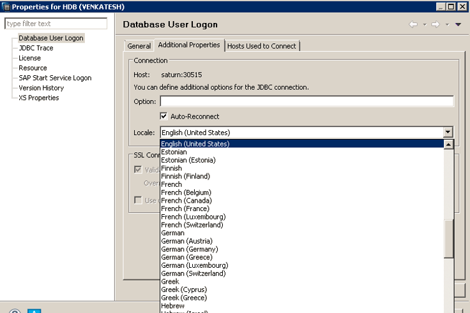470x313 pixels.
Task: Toggle the Auto-Reconnect checkbox
Action: click(x=164, y=117)
